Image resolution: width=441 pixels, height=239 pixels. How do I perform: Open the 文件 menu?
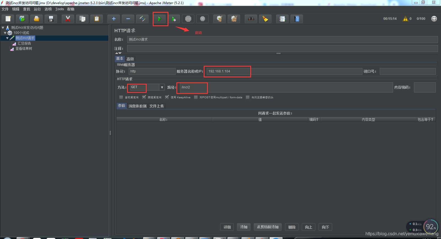(x=5, y=9)
